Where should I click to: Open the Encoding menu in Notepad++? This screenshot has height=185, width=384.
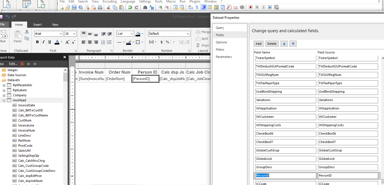[x=110, y=1]
